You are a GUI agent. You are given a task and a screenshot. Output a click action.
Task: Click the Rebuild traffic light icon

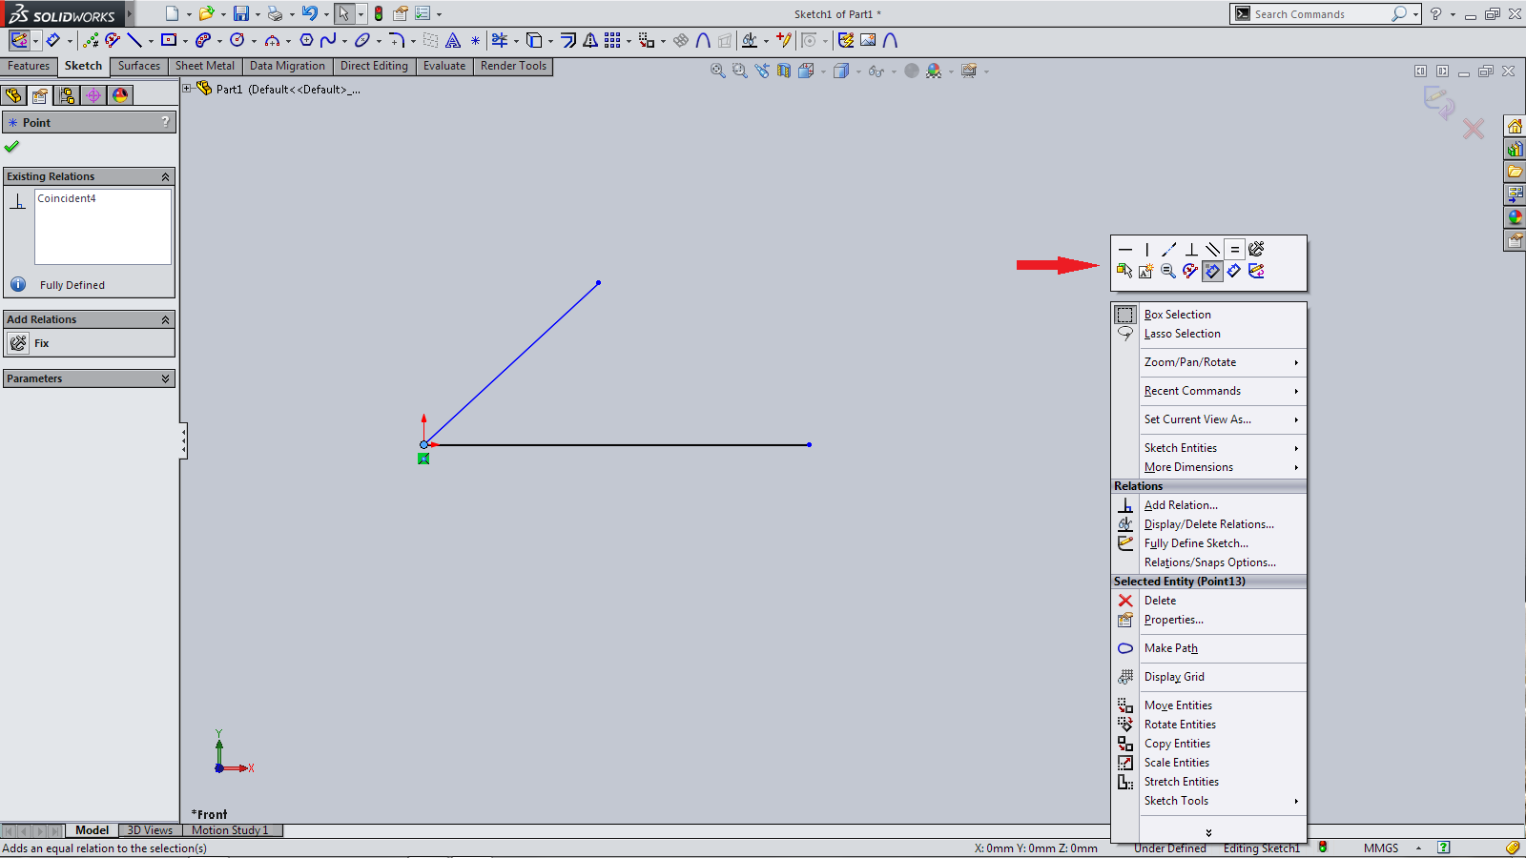pos(379,13)
